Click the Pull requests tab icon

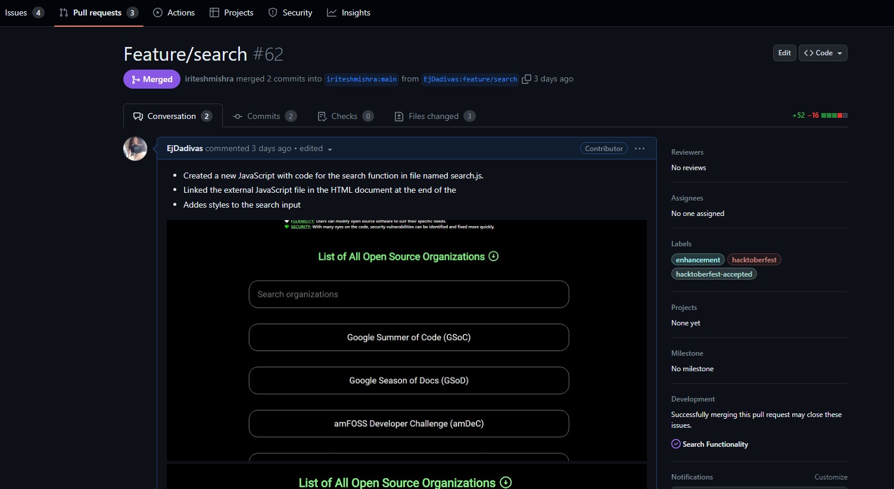[x=64, y=12]
